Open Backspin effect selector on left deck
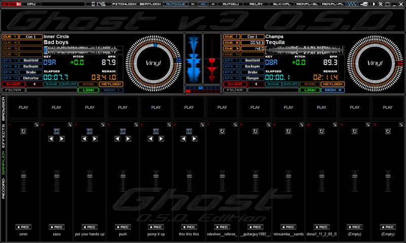Image resolution: width=406 pixels, height=243 pixels. [31, 67]
